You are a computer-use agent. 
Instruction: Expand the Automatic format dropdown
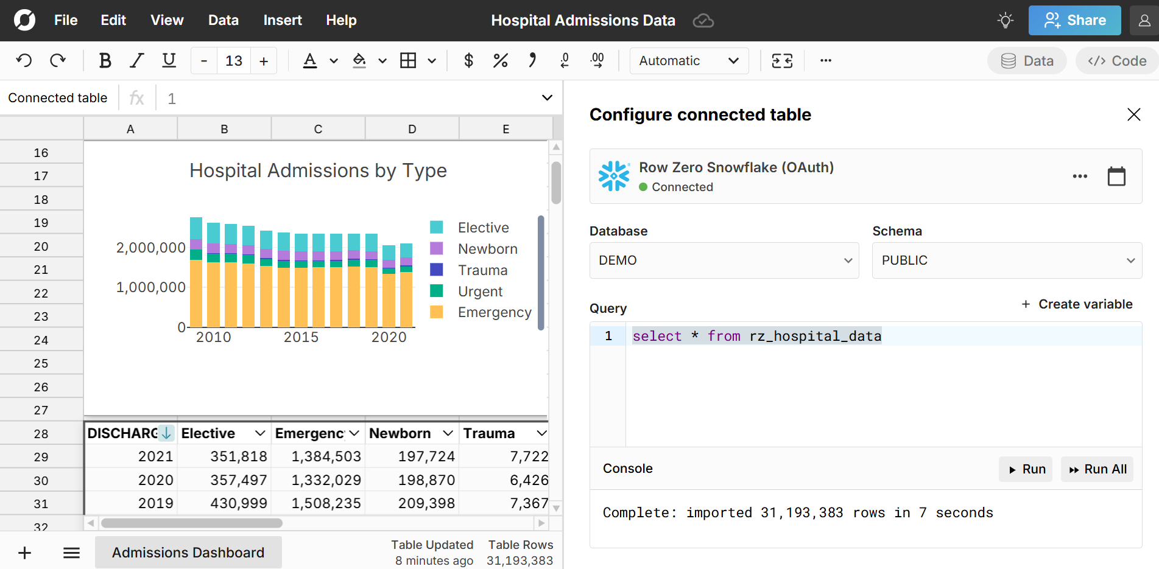coord(689,60)
